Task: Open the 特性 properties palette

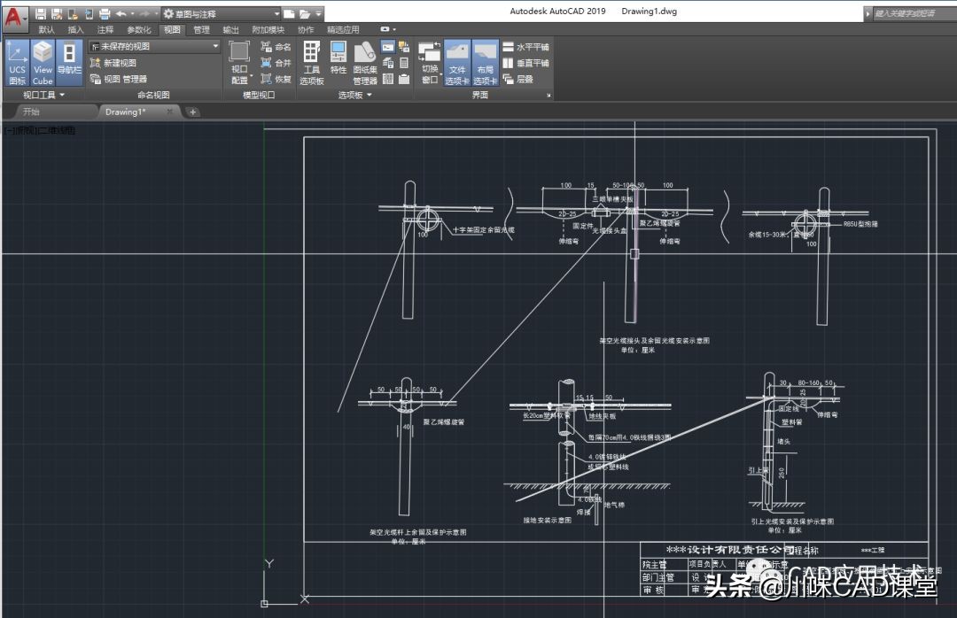Action: (x=338, y=58)
